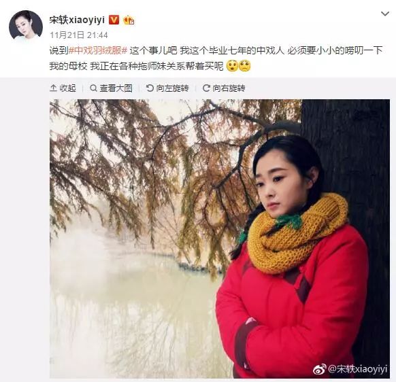Image resolution: width=396 pixels, height=382 pixels.
Task: Click the surprised face emoji in post
Action: pos(232,66)
